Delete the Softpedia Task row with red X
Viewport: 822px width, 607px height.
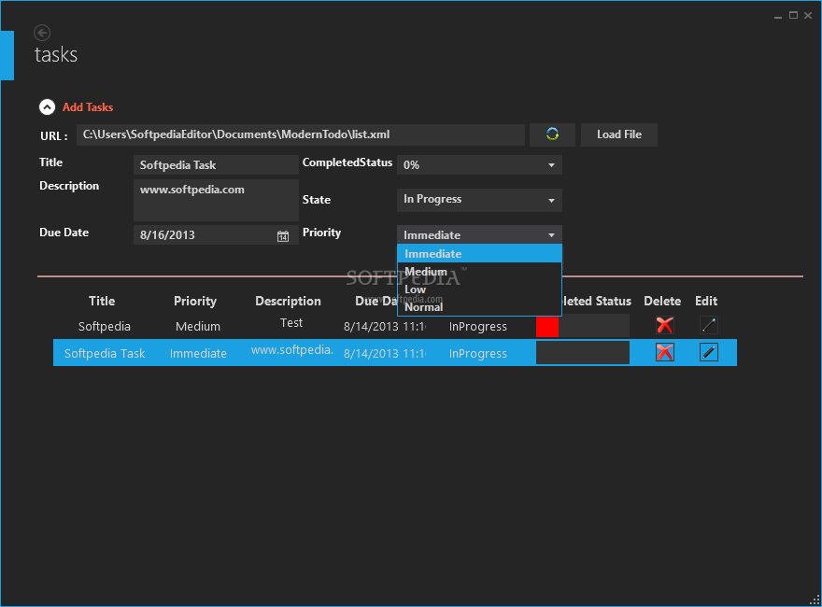(x=665, y=352)
